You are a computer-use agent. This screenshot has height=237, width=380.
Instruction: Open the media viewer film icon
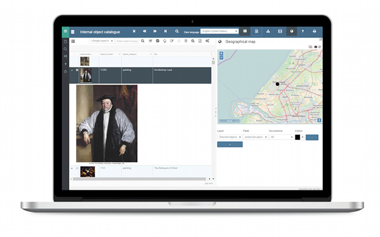point(280,31)
